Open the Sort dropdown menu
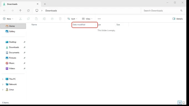189x106 pixels. pos(72,19)
